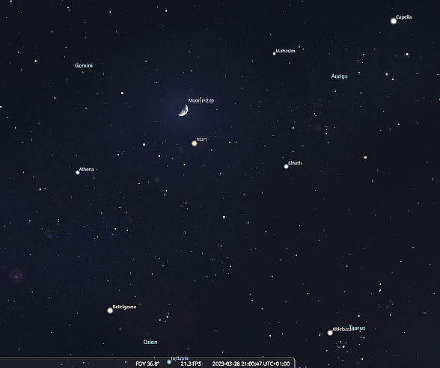Click the Auriga constellation label
Viewport: 440px width, 368px height.
click(339, 76)
